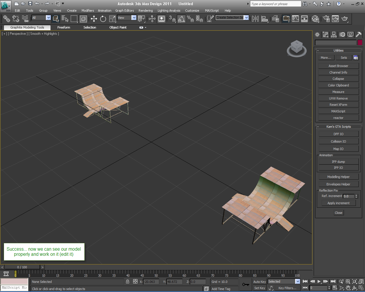Open the ViewCube in the viewport
This screenshot has height=292, width=365.
pos(297,48)
